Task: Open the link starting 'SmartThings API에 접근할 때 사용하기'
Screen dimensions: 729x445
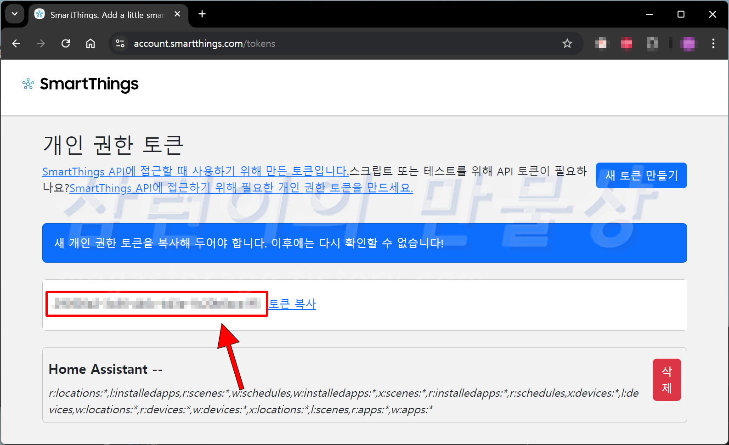Action: [196, 171]
